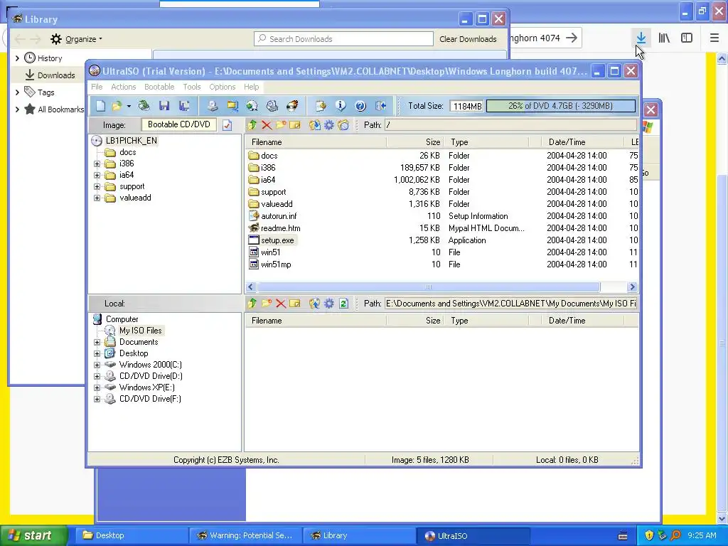The height and width of the screenshot is (546, 728).
Task: Open the Actions menu in UltraISO
Action: pyautogui.click(x=124, y=87)
